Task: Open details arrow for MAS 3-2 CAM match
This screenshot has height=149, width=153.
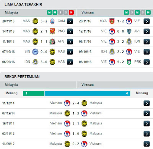Action: [x=70, y=21]
